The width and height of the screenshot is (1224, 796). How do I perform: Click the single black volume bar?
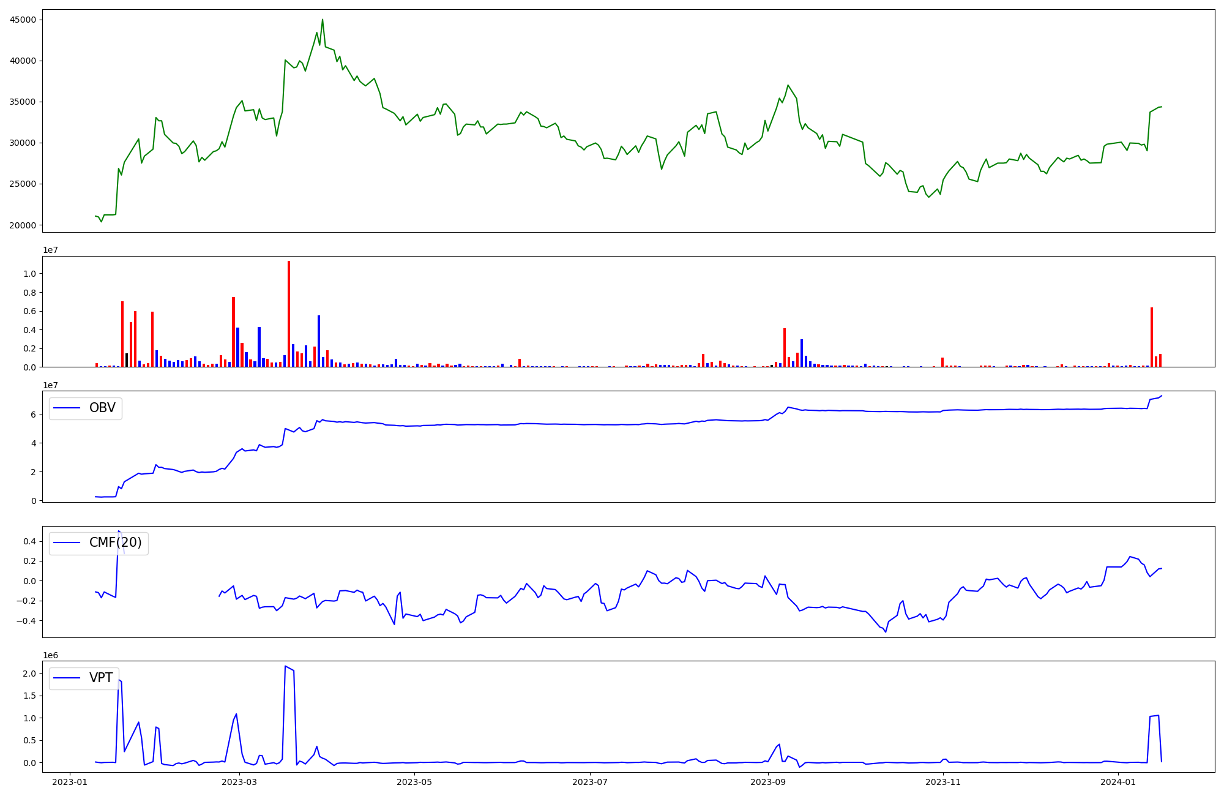click(127, 360)
